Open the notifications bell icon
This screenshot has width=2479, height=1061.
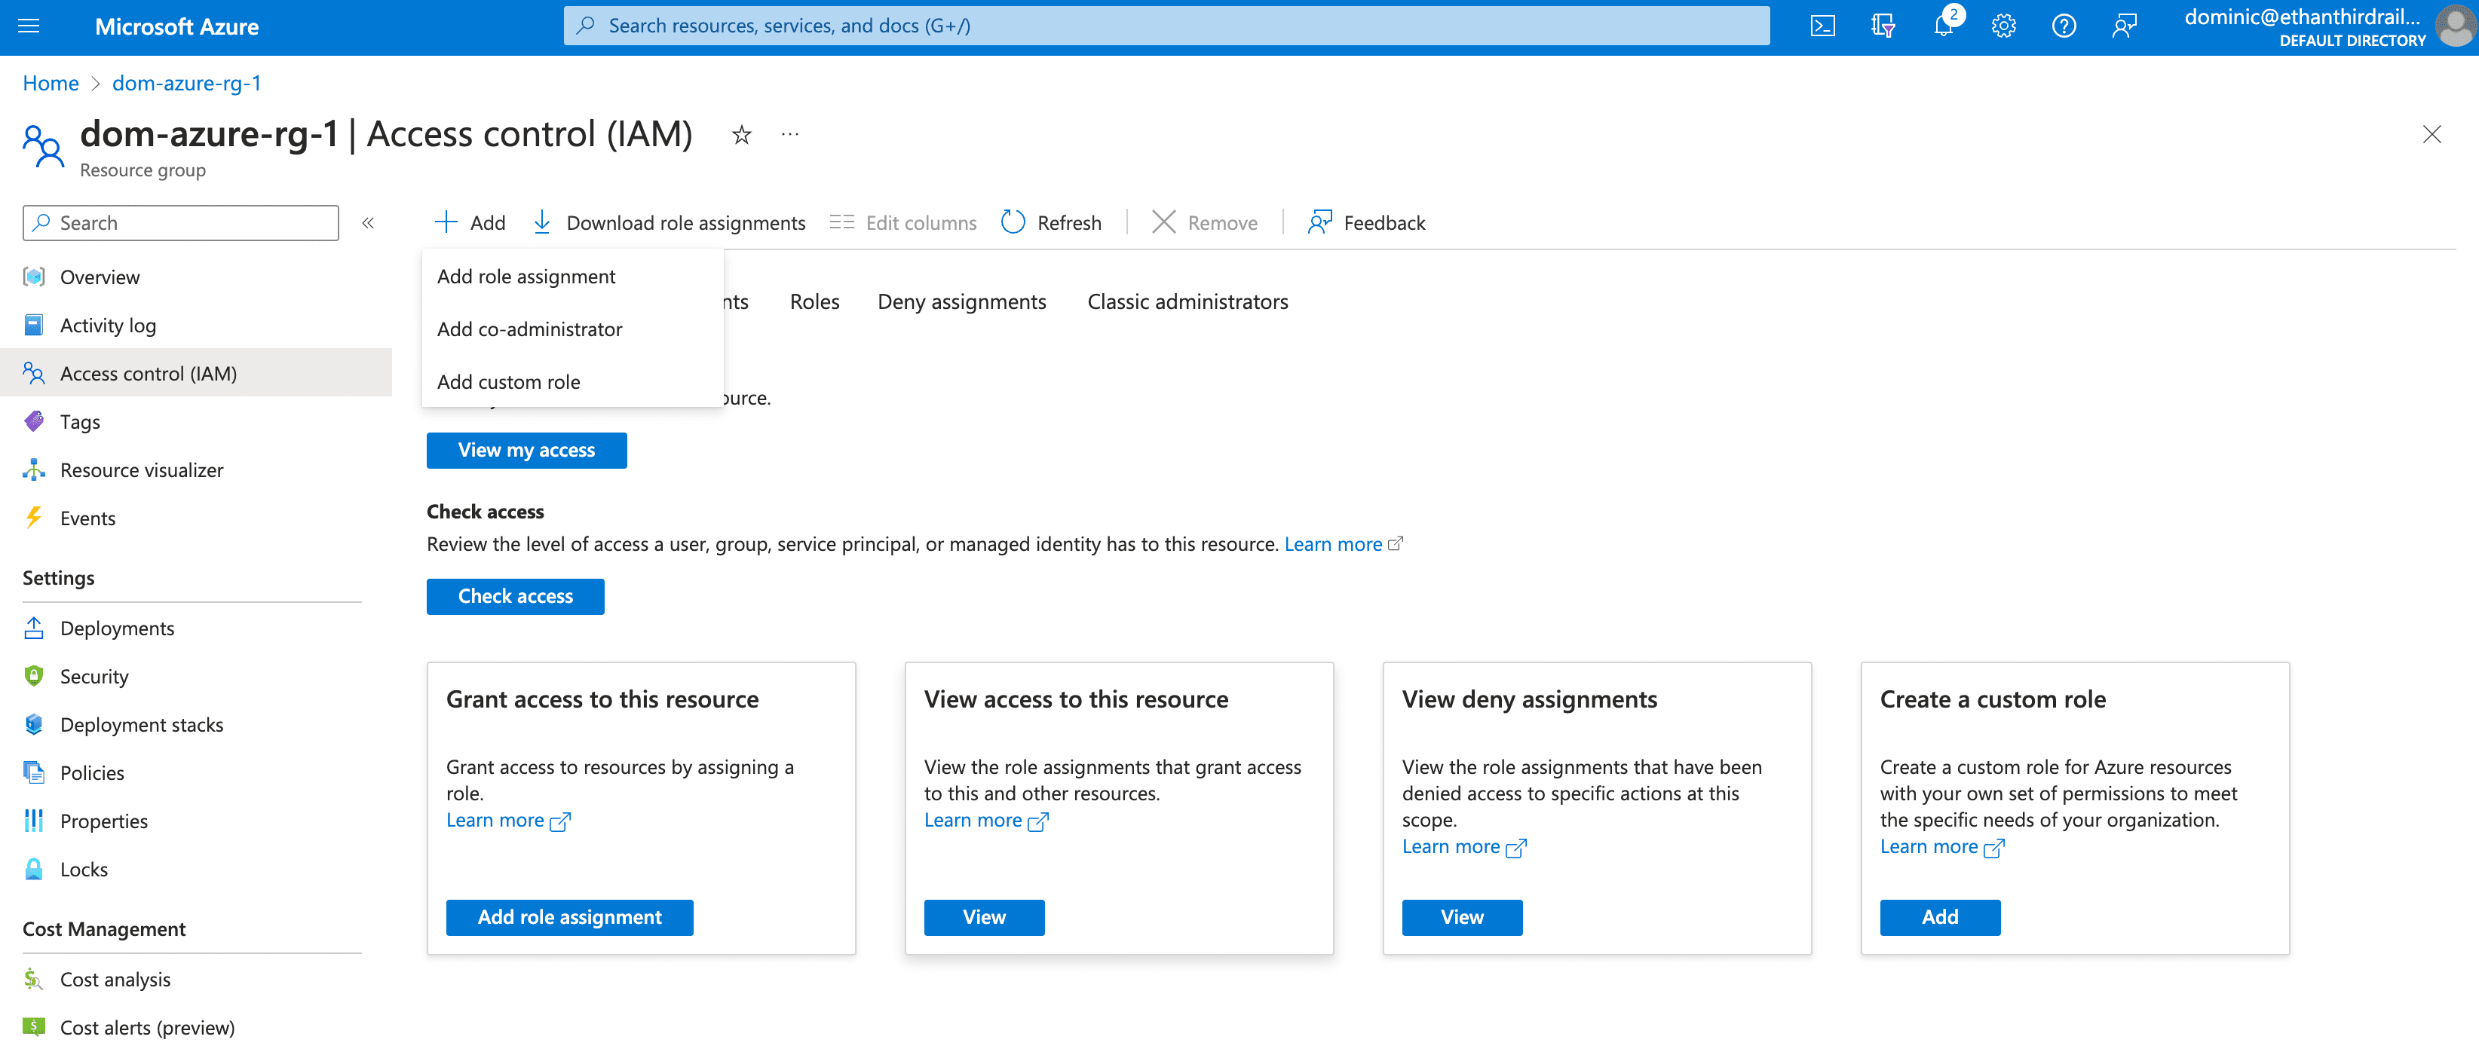(1944, 26)
